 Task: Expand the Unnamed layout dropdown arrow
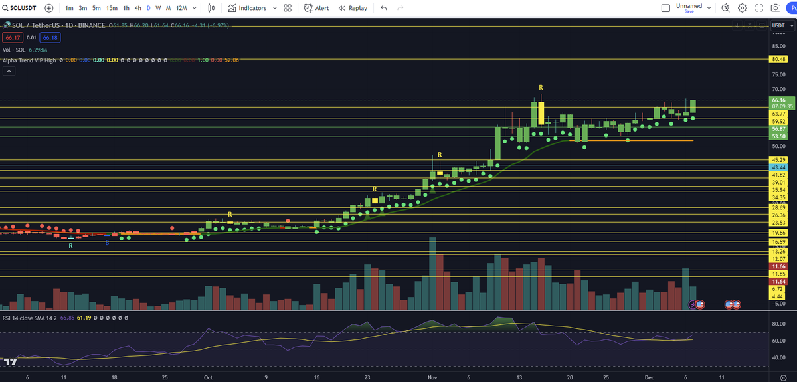point(709,8)
